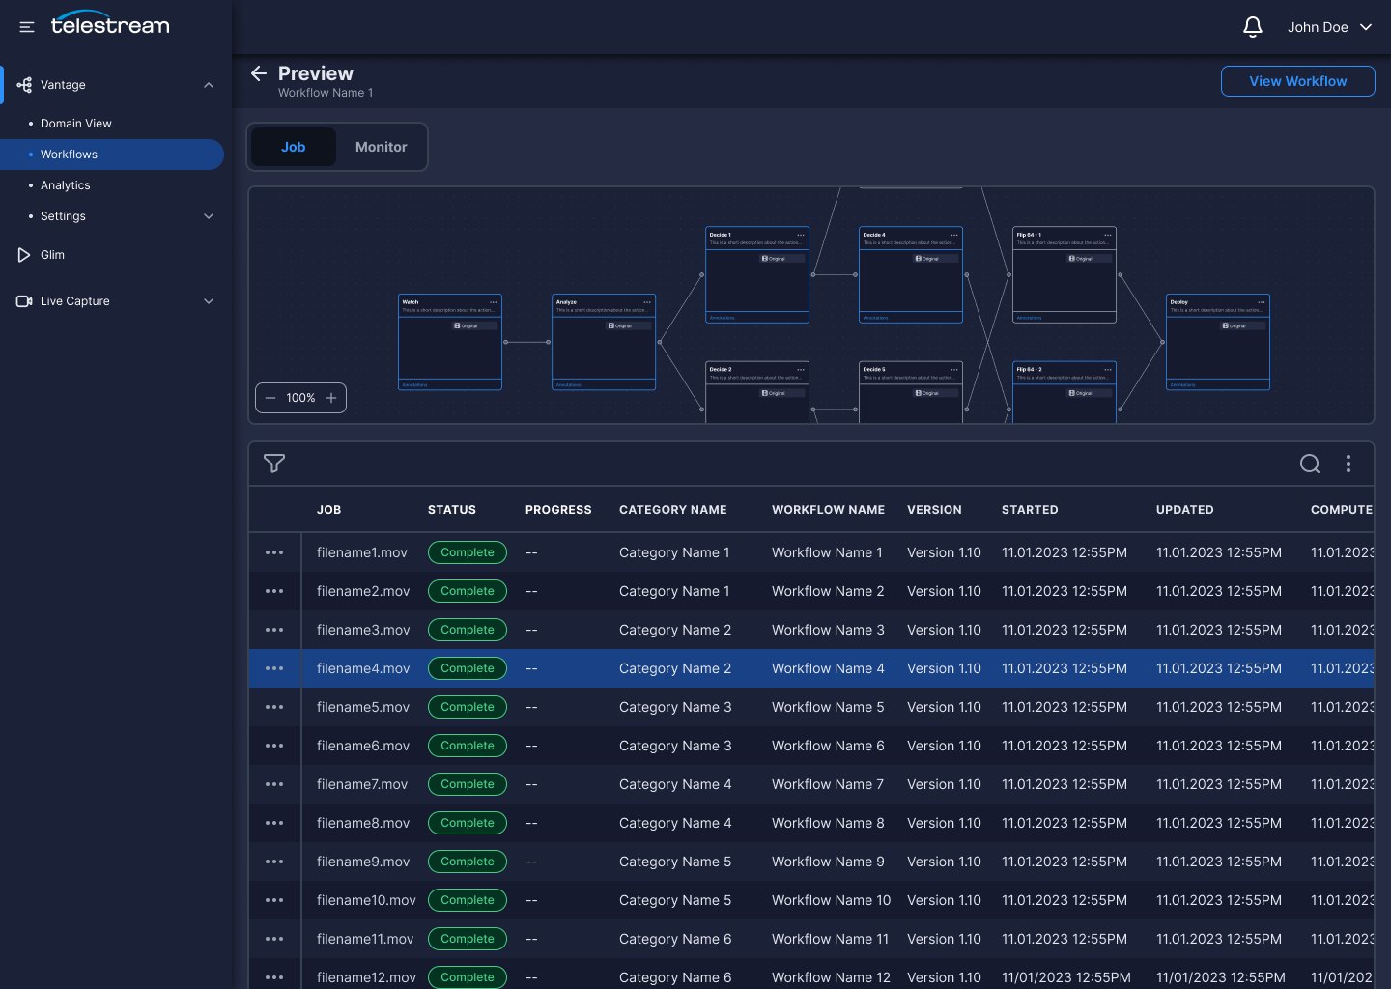This screenshot has width=1391, height=989.
Task: Expand the Settings submenu chevron
Action: coord(209,216)
